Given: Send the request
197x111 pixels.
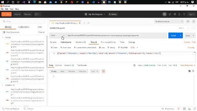Looking at the screenshot, I should [x=173, y=35].
